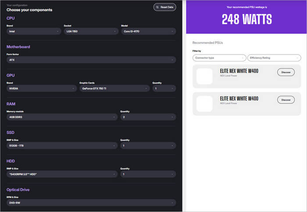Click the first PSU product thumbnail

204,76
